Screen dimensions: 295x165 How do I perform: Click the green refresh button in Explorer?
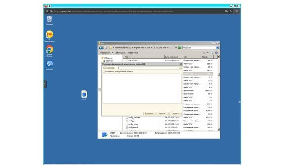(180, 48)
